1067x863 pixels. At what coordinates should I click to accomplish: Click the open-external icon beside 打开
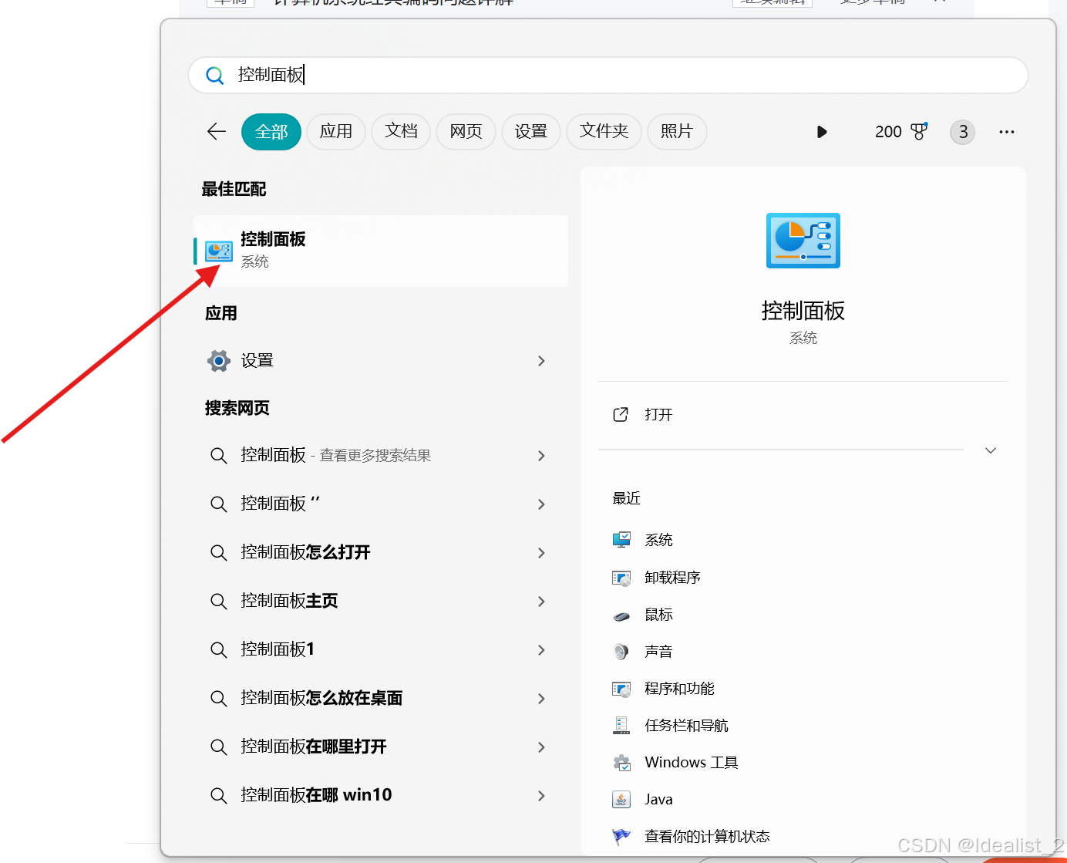(621, 414)
